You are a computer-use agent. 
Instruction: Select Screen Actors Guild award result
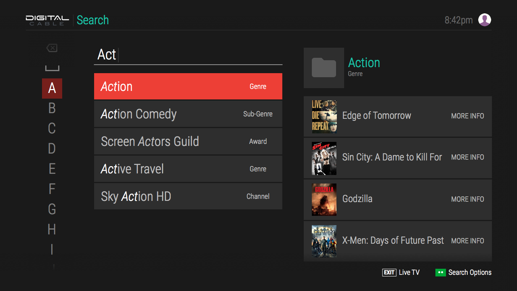(188, 141)
